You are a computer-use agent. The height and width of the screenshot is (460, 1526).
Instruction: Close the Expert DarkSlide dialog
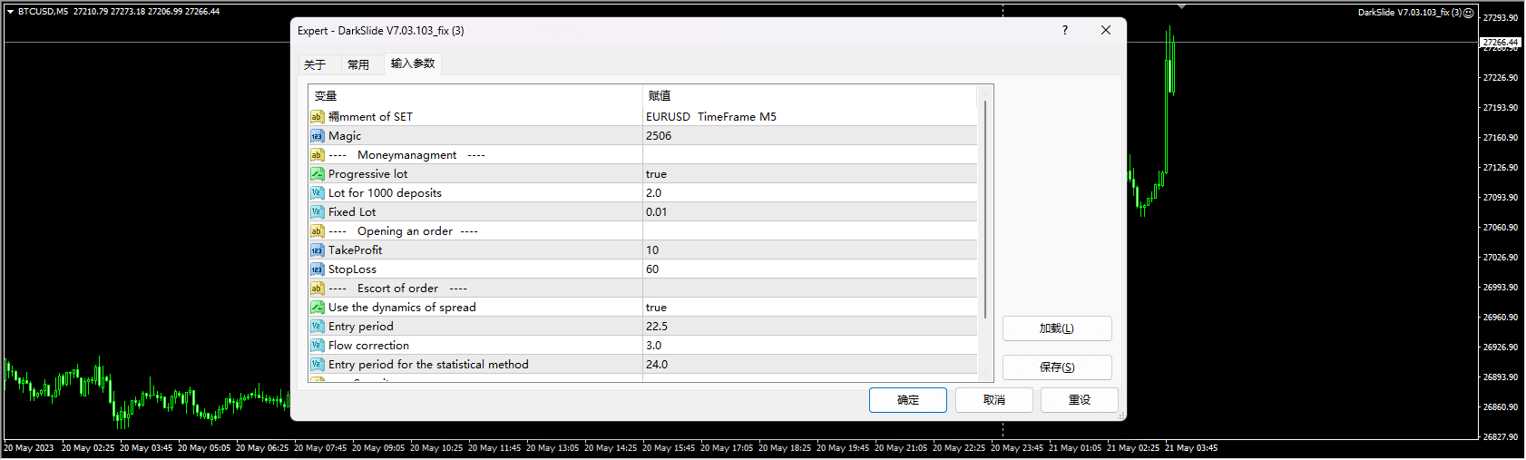pyautogui.click(x=1106, y=30)
